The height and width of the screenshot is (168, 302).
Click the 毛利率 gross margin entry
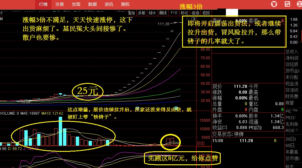tap(292, 124)
